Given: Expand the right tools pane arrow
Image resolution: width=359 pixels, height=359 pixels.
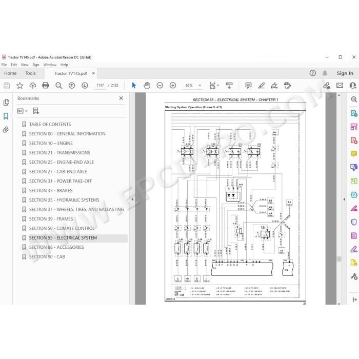Looking at the screenshot, I should tap(344, 200).
